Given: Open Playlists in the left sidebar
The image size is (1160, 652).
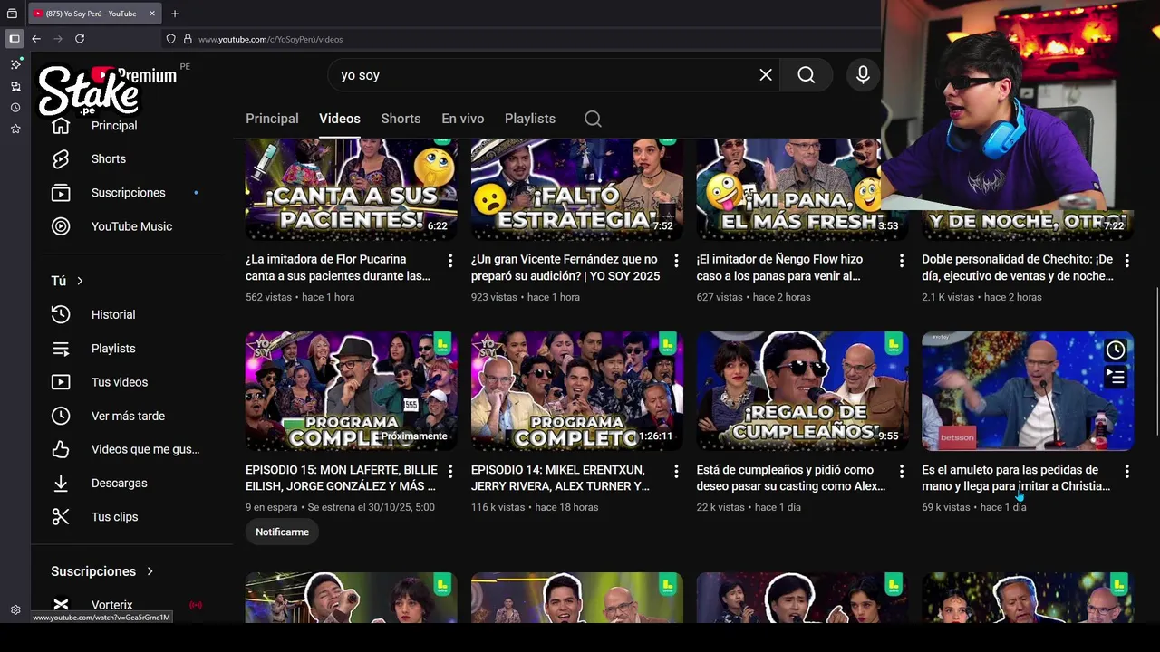Looking at the screenshot, I should pyautogui.click(x=113, y=349).
